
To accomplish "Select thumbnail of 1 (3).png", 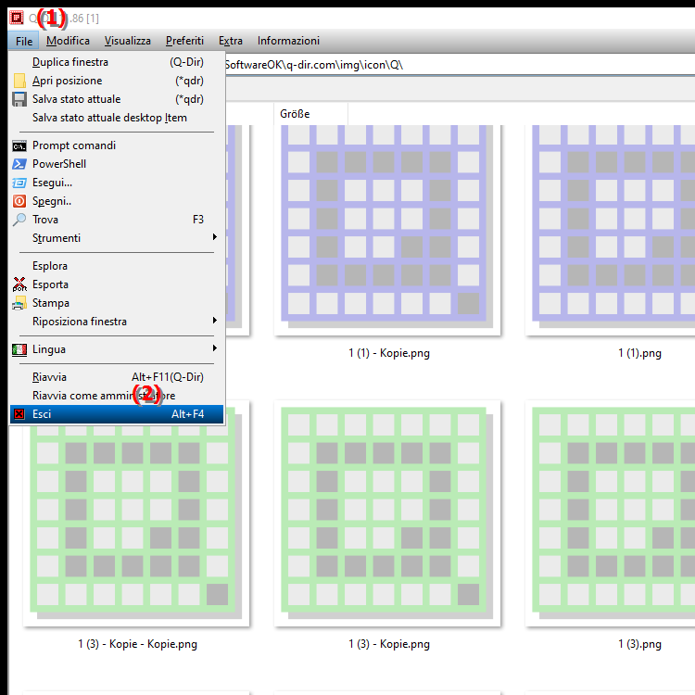I will point(611,513).
